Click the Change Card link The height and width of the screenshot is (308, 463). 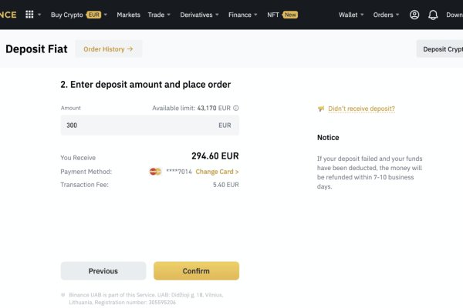pyautogui.click(x=217, y=172)
